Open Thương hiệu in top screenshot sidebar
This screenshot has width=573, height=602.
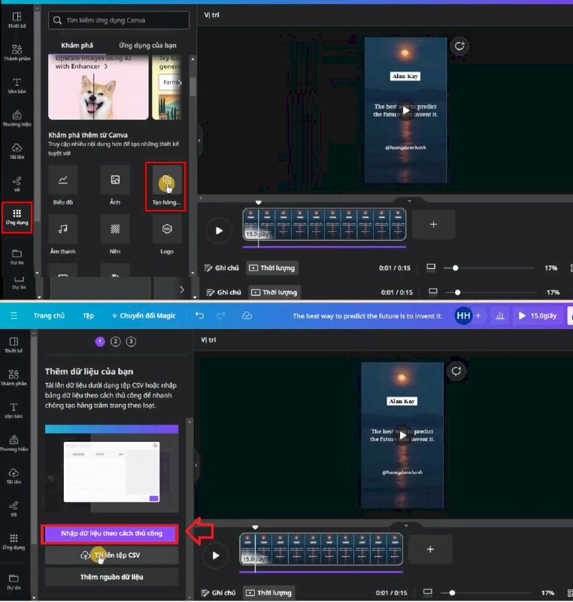[17, 118]
